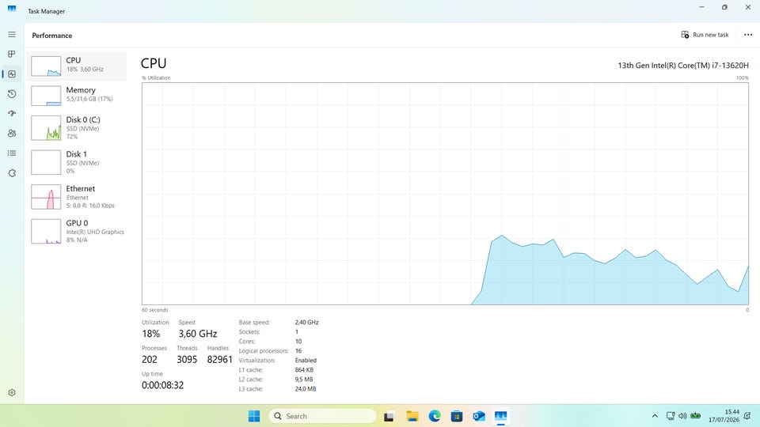Screen dimensions: 760x427
Task: Click the CPU utilization graph
Action: pyautogui.click(x=445, y=194)
